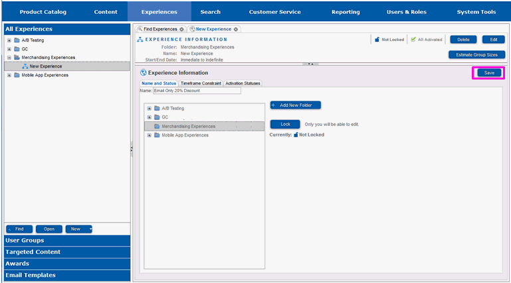Expand GC folder in All Experiences tree
511x283 pixels.
tap(9, 49)
